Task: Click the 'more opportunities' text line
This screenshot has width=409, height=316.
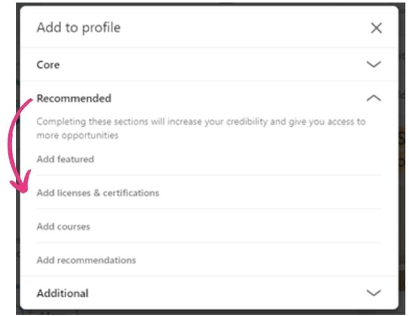Action: click(x=77, y=135)
